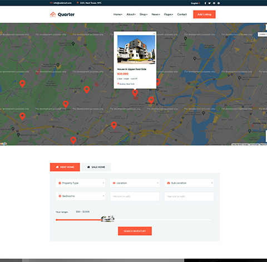Screen dimensions: 267x262
Task: Click the Search Inventory button
Action: pos(135,231)
